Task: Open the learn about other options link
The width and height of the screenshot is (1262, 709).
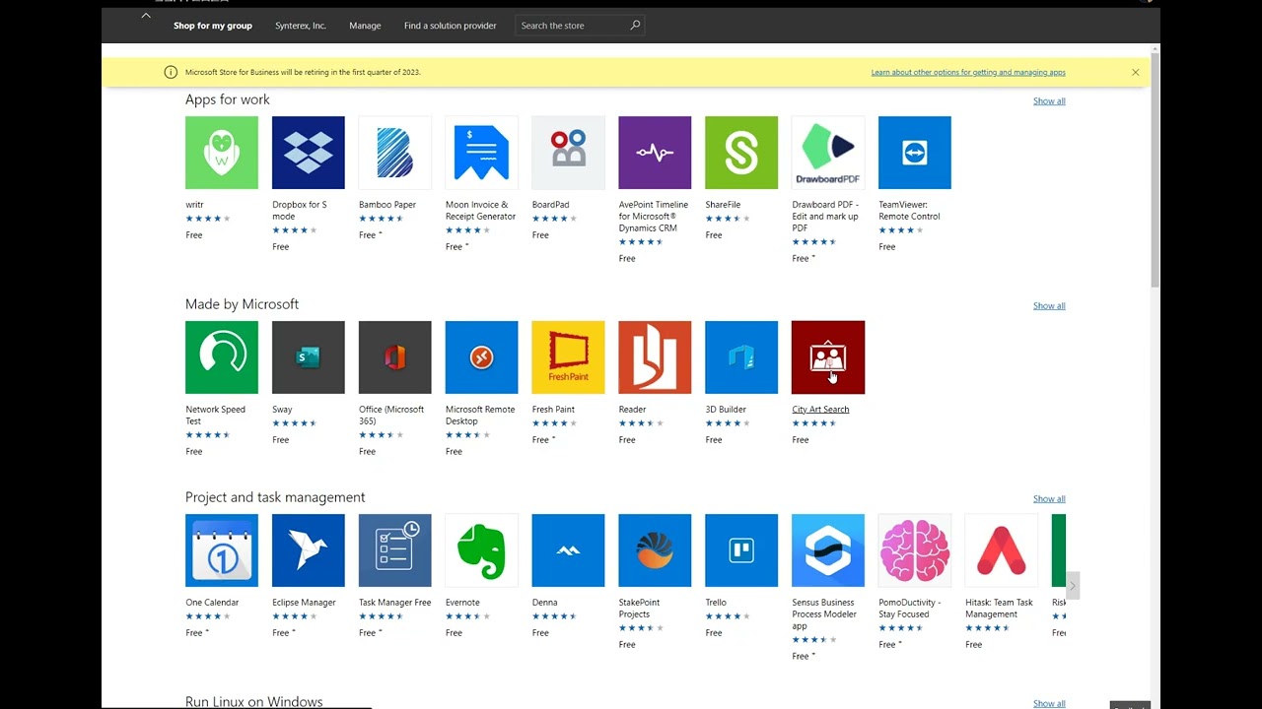Action: pos(968,72)
